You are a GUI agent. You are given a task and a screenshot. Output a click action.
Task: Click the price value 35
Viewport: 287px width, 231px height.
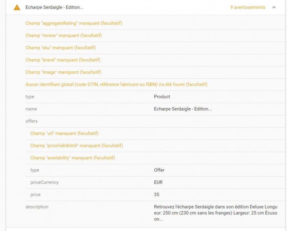tap(157, 195)
